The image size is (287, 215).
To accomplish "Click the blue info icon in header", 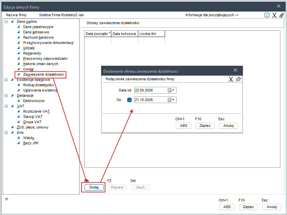I will (267, 15).
